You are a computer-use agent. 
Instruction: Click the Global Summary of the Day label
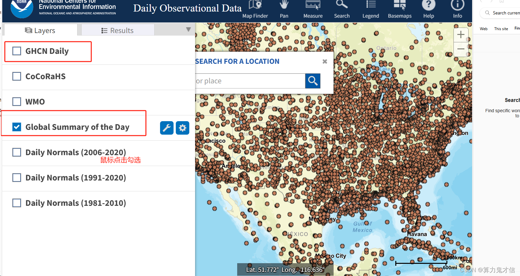coord(77,127)
